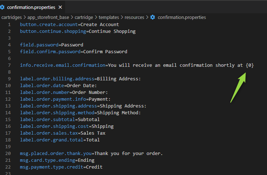267x175 pixels.
Task: Click the 'Order Number:' value text
Action: coord(90,92)
